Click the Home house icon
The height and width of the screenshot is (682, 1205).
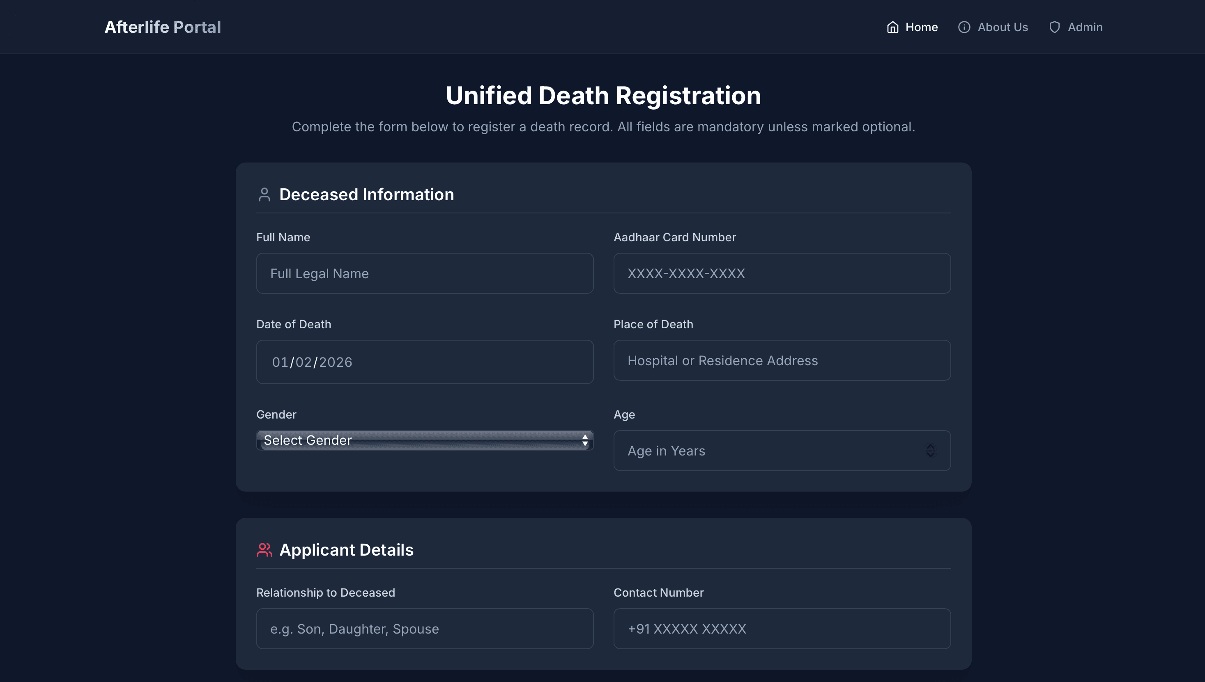pyautogui.click(x=892, y=27)
